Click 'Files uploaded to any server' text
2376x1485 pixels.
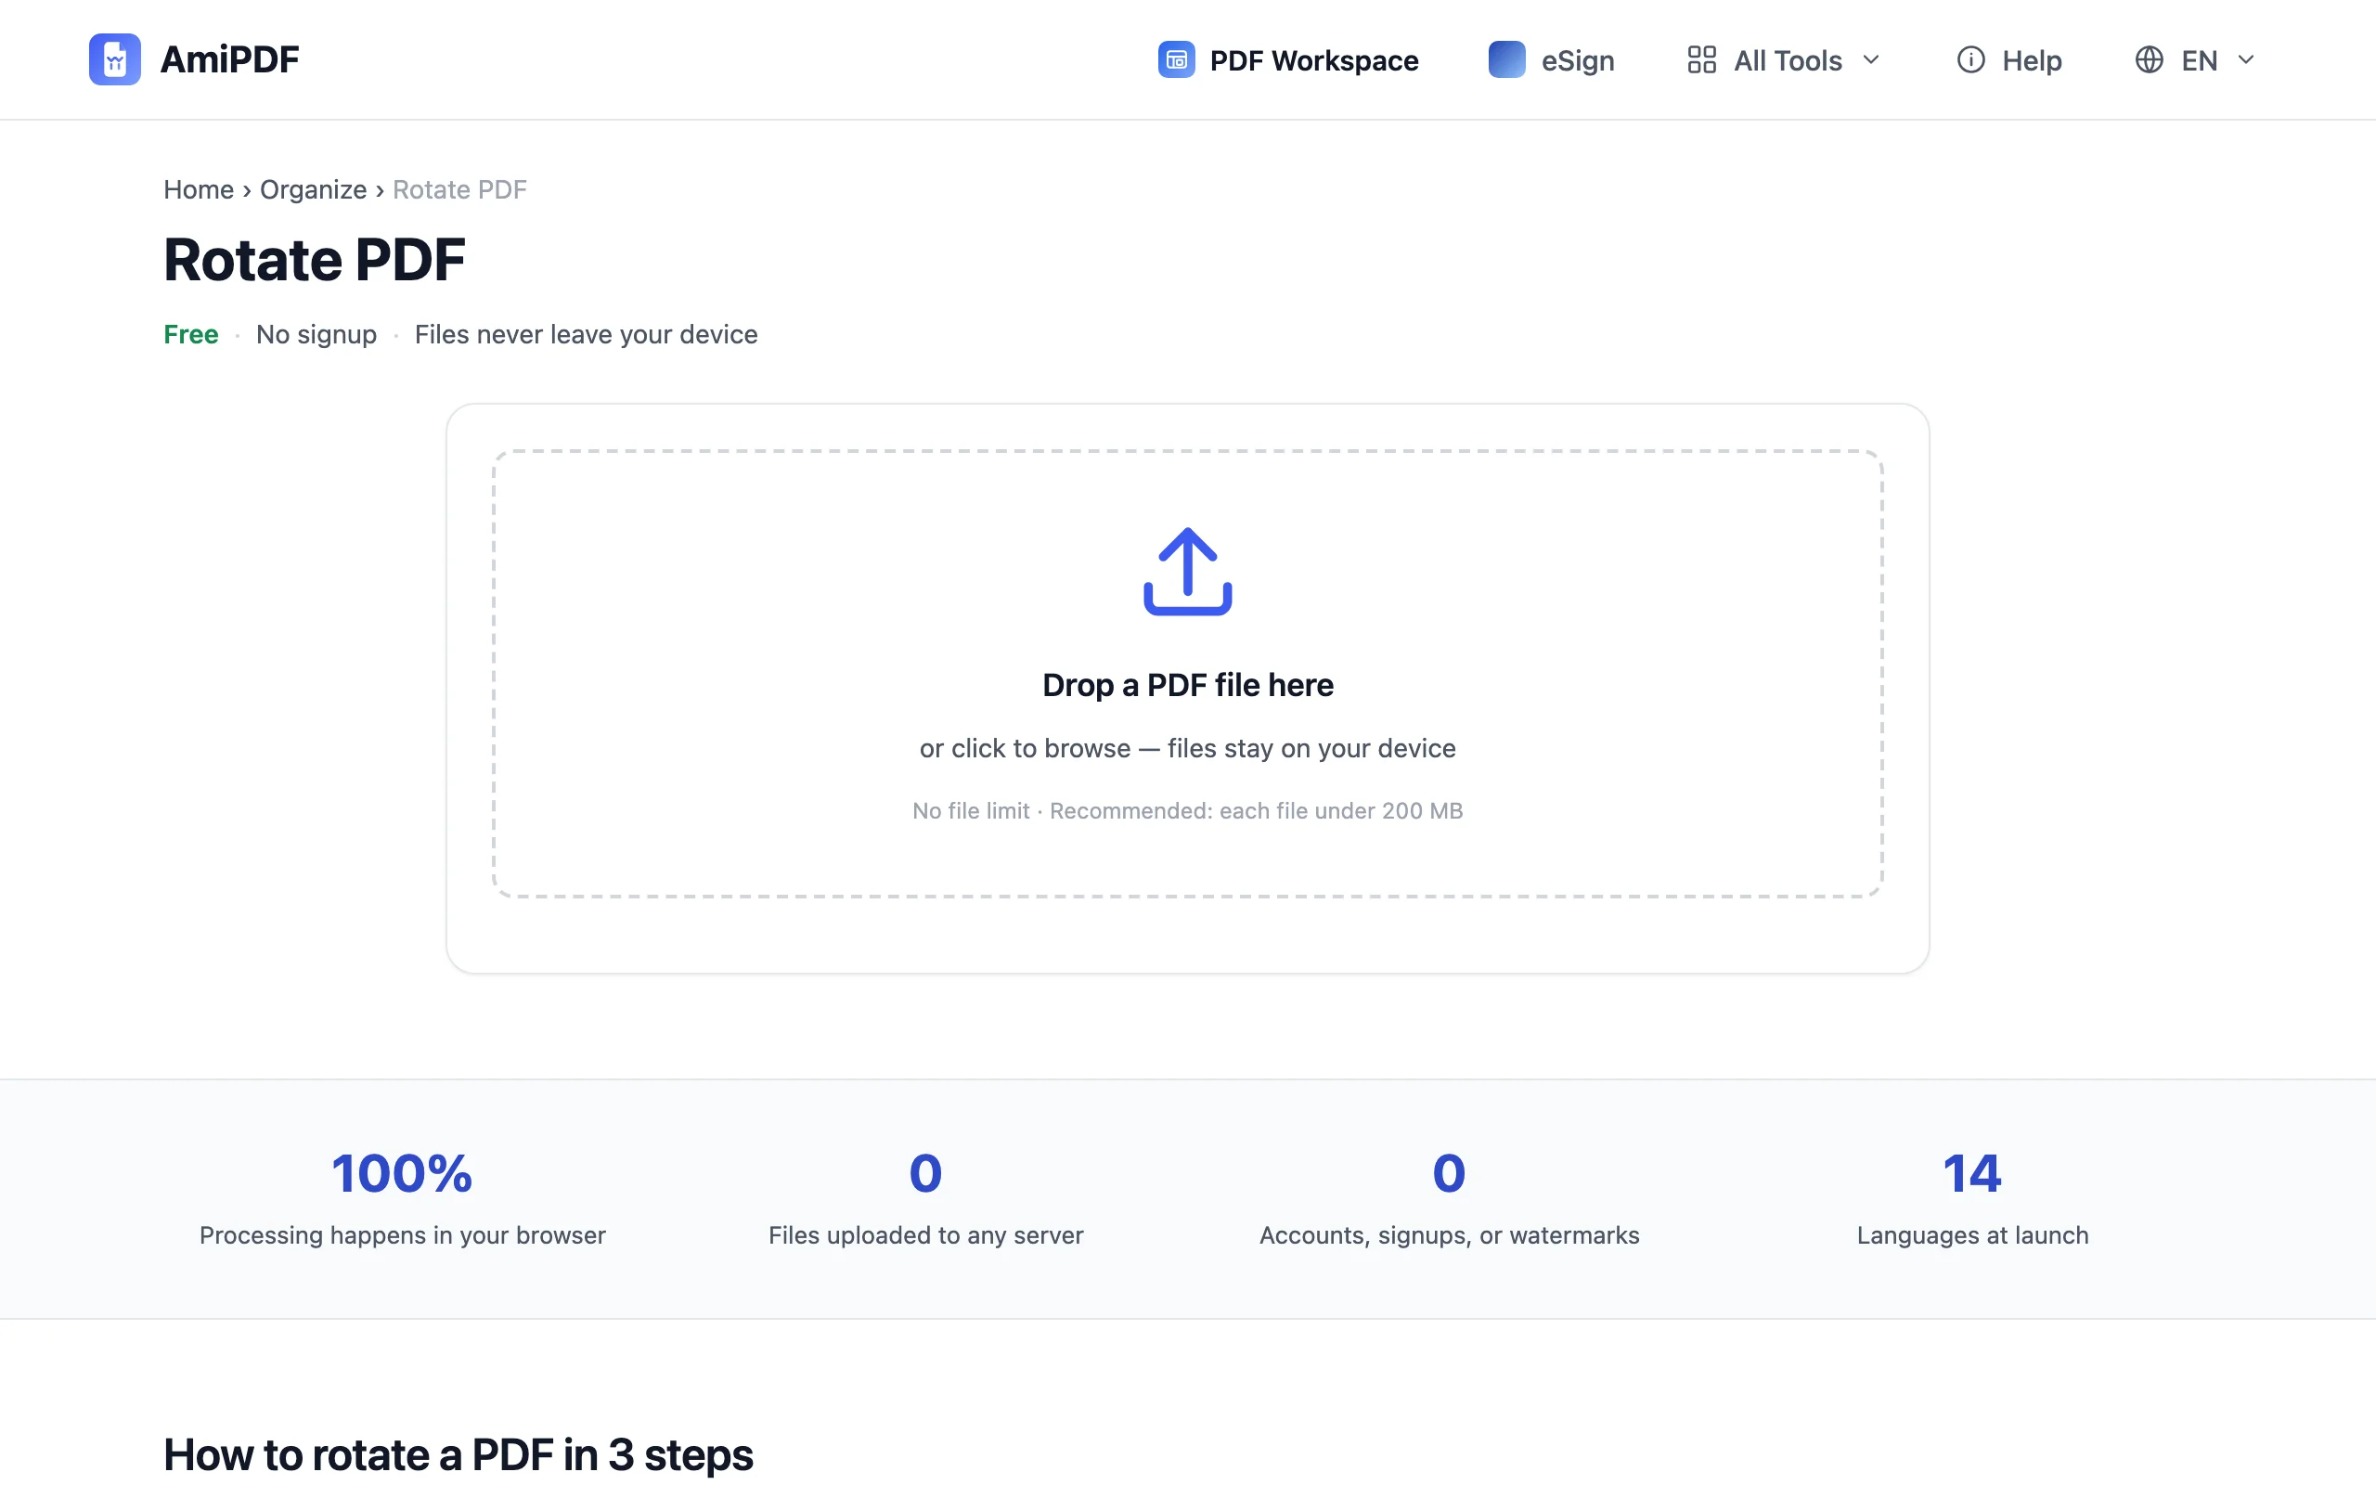tap(926, 1235)
